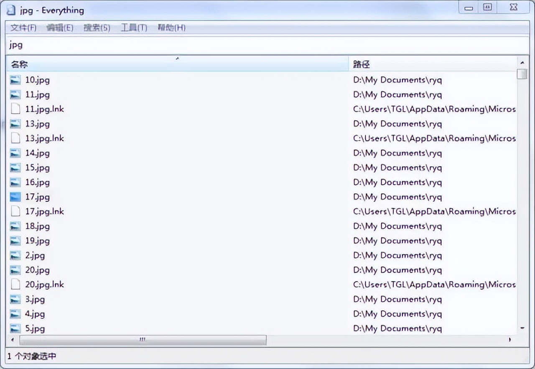The height and width of the screenshot is (369, 535).
Task: Select the file name 18.jpg
Action: pyautogui.click(x=37, y=226)
